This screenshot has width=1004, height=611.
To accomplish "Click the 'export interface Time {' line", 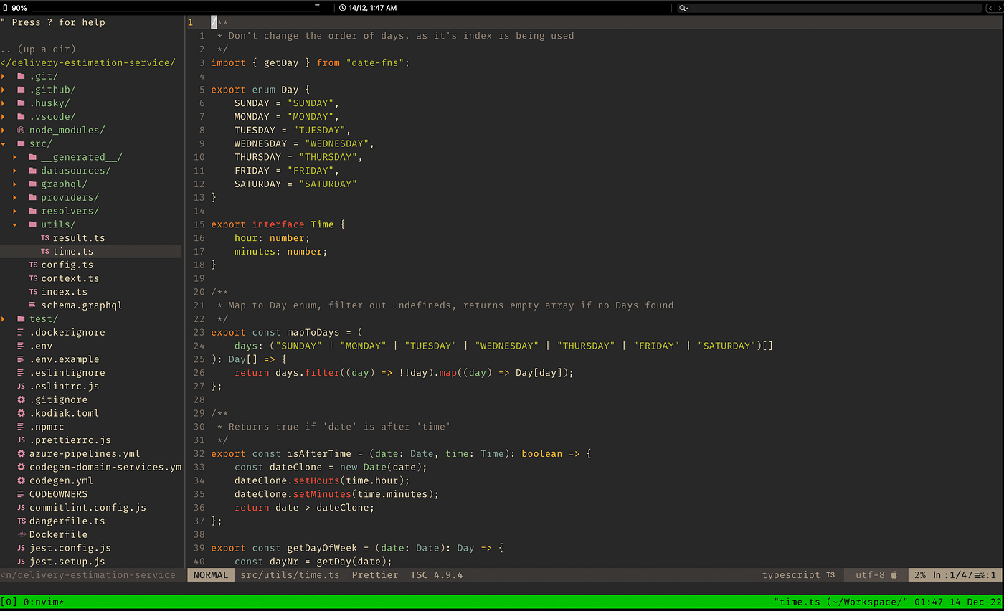I will [x=278, y=224].
